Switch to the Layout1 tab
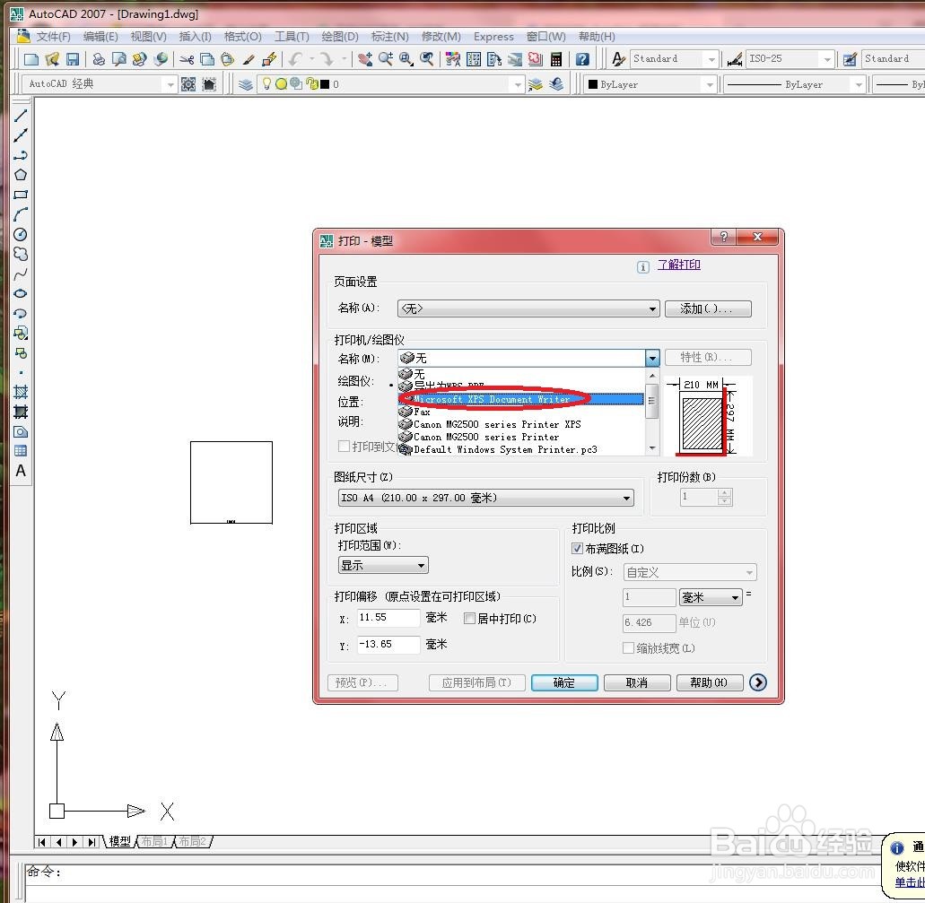This screenshot has width=925, height=903. [154, 841]
